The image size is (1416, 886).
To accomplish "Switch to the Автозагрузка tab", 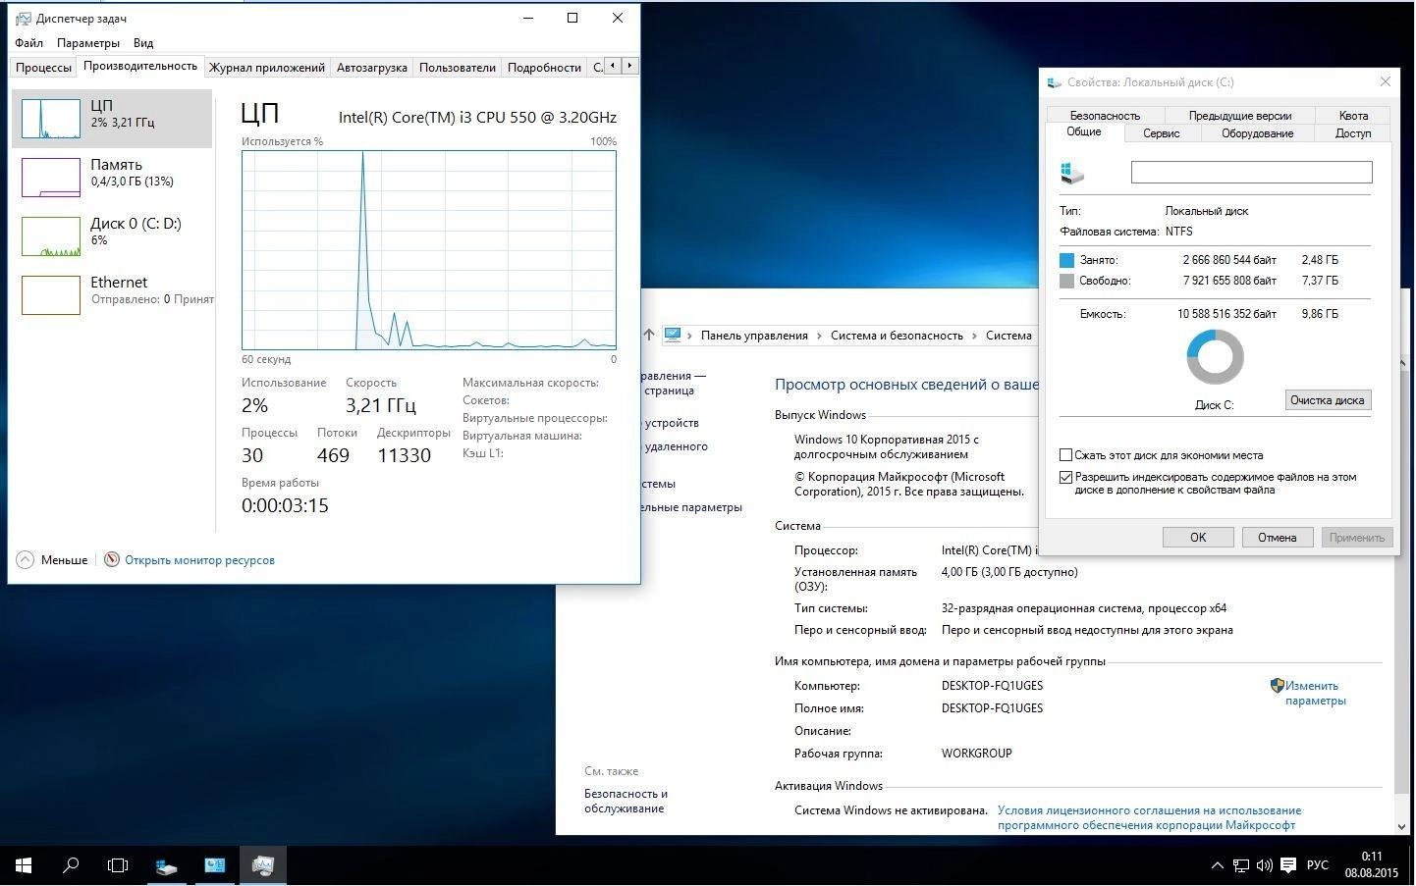I will coord(371,68).
